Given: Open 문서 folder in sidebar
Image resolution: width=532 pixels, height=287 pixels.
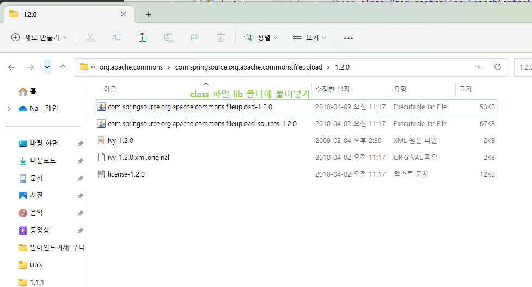Looking at the screenshot, I should tap(30, 178).
